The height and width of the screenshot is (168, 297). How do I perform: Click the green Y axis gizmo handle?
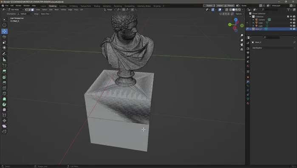coord(230,25)
